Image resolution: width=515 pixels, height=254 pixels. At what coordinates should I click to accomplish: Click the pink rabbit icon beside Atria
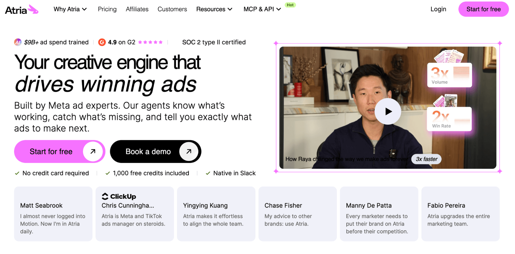click(x=33, y=9)
